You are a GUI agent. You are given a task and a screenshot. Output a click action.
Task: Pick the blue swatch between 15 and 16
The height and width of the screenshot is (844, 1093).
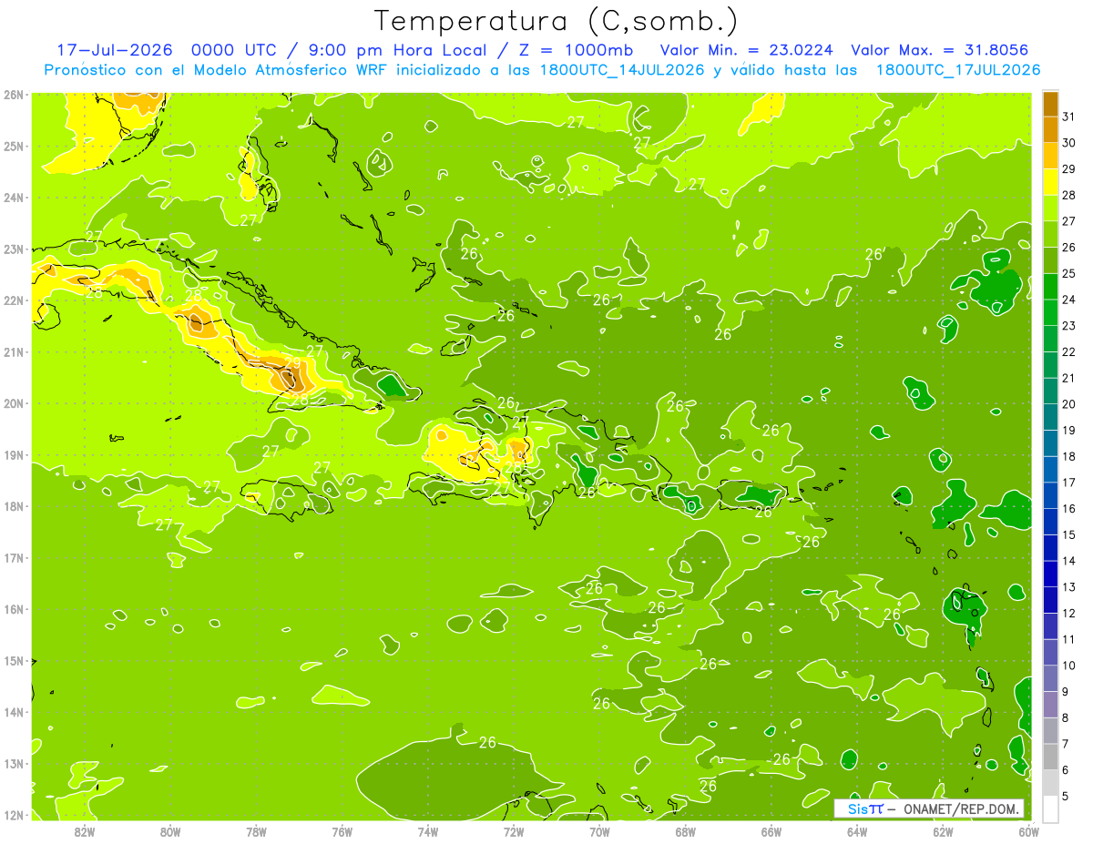point(1050,522)
